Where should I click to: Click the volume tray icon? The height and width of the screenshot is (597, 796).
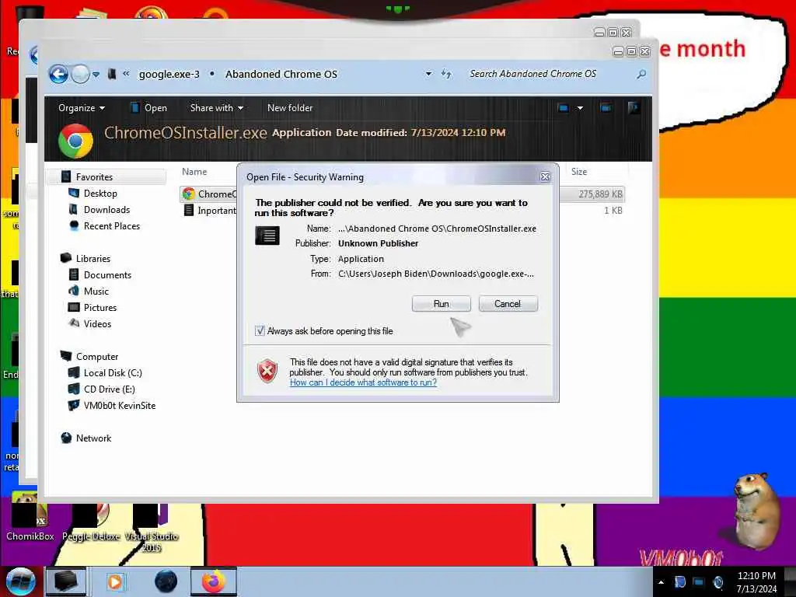[x=718, y=582]
